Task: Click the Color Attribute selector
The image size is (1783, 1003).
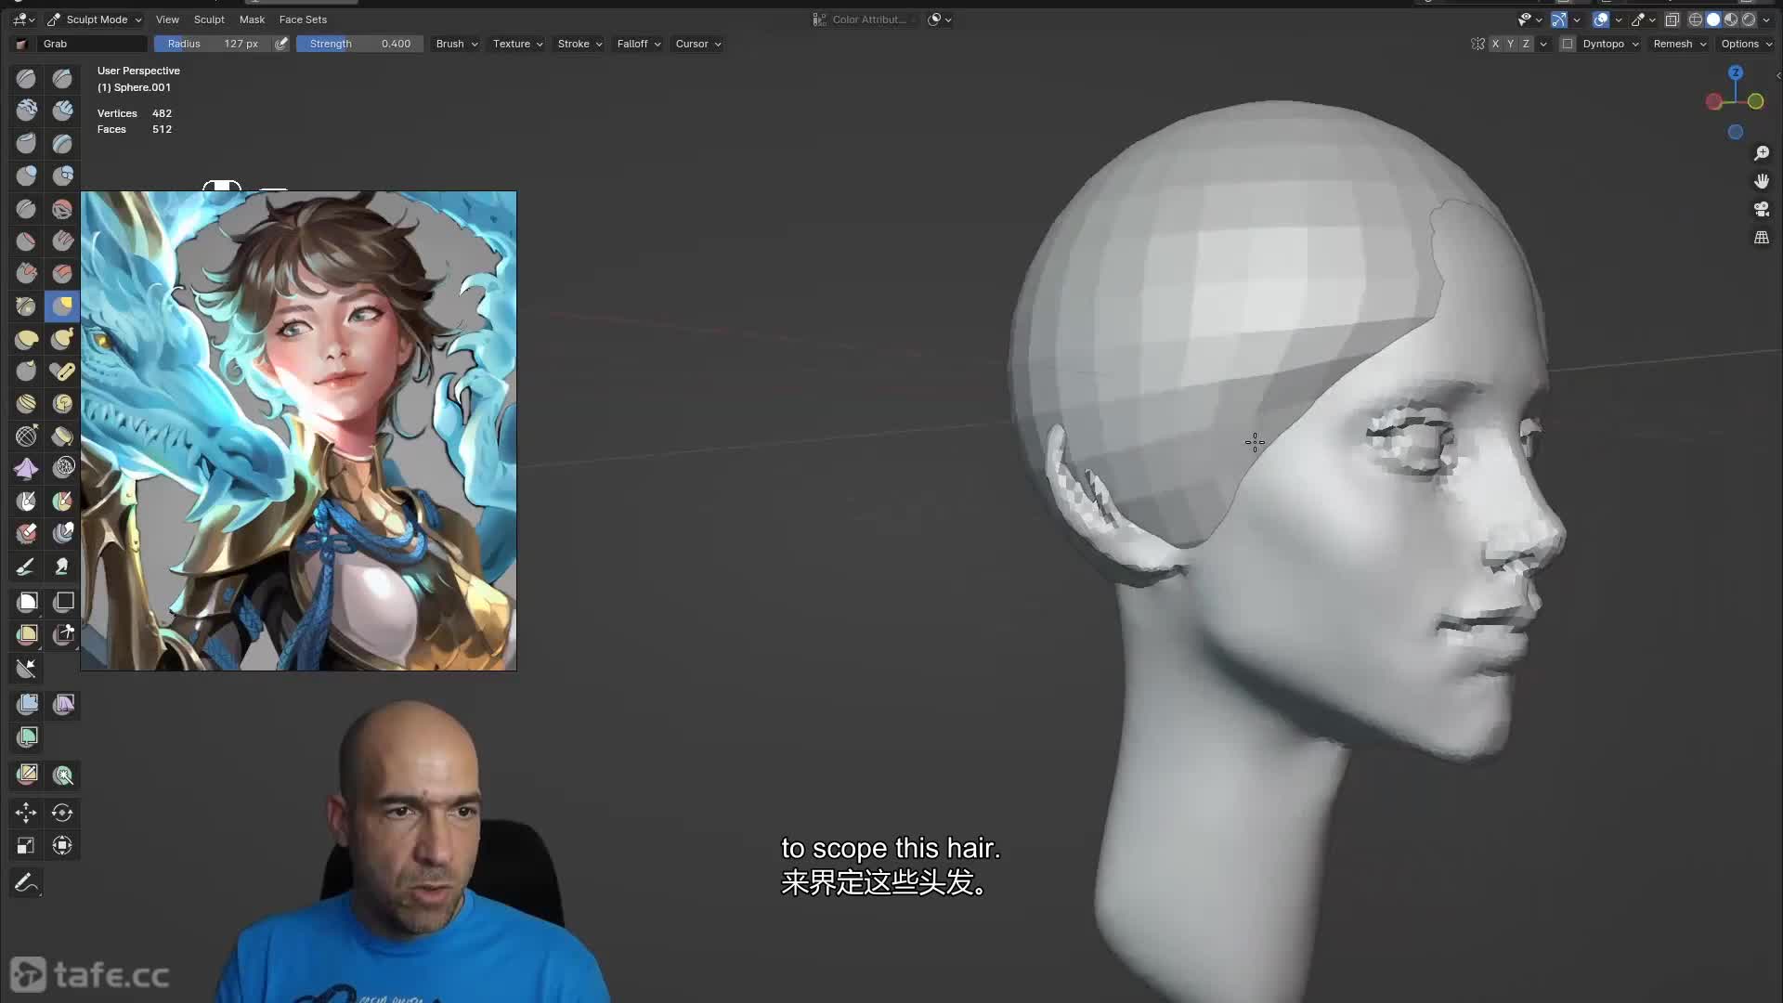Action: pos(863,20)
